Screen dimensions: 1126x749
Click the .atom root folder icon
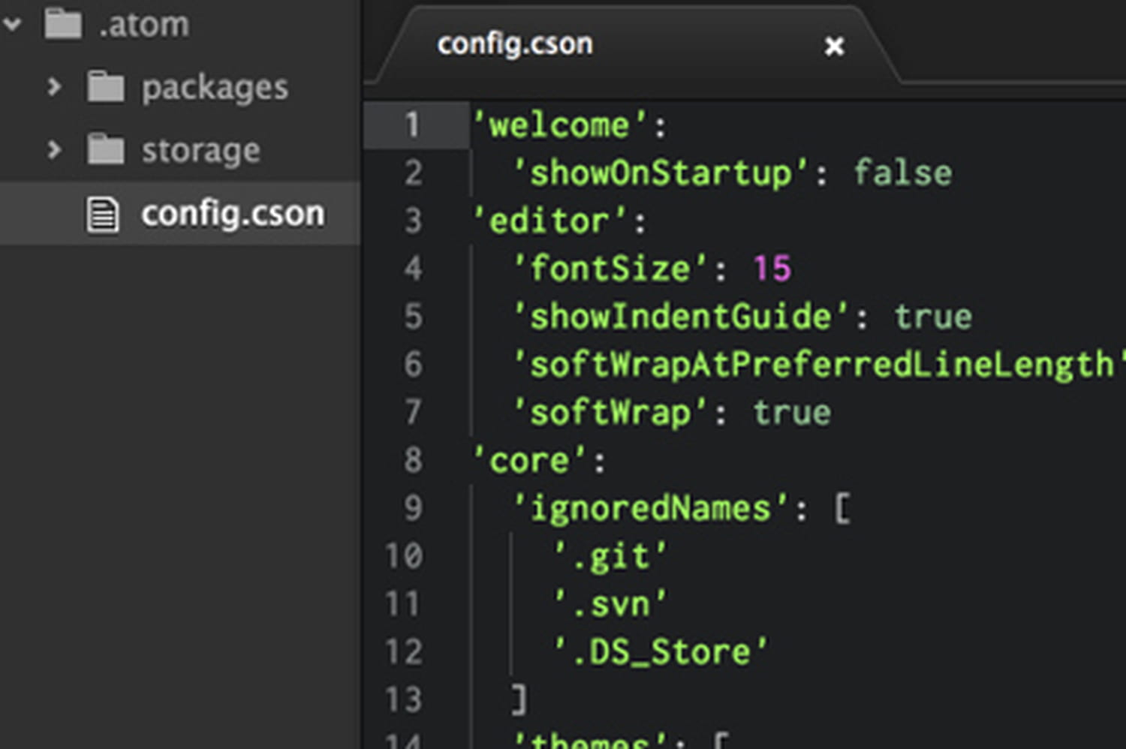coord(63,24)
